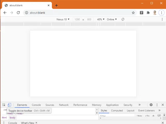The width and height of the screenshot is (166, 124).
Task: Open the Nexus 10 device dropdown
Action: [63, 19]
